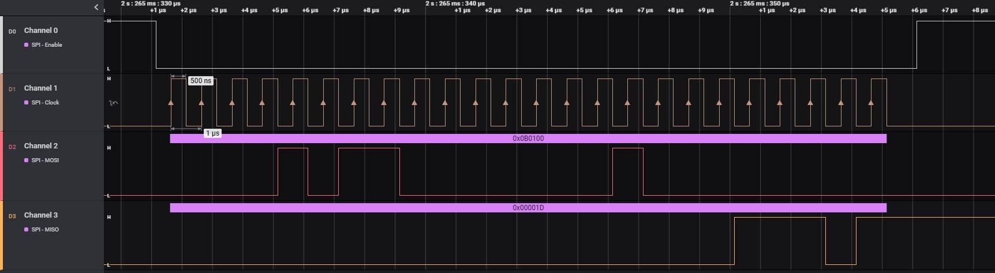
Task: Click the SPI - Clock analyzer label
Action: click(46, 103)
